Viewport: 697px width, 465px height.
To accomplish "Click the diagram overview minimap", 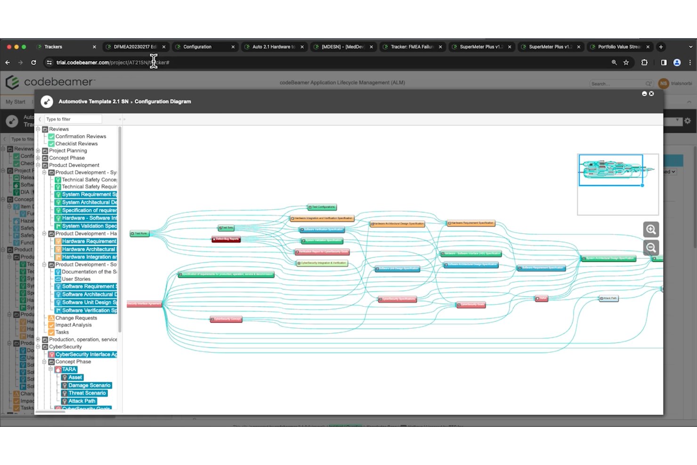I will coord(618,184).
